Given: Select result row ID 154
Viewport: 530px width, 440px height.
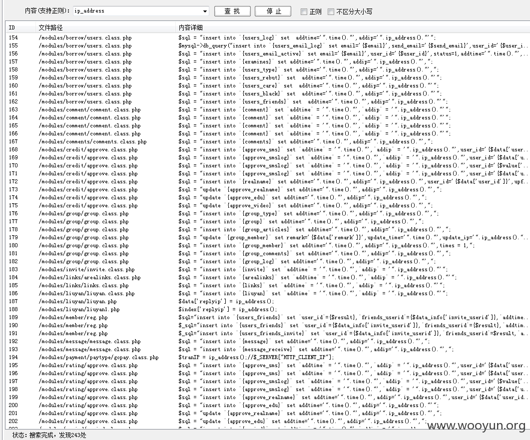Looking at the screenshot, I should 267,37.
